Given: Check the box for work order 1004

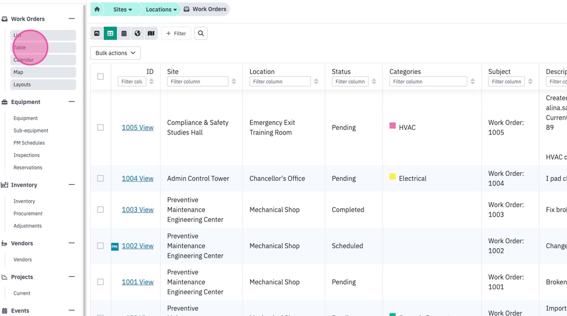Looking at the screenshot, I should (x=101, y=178).
